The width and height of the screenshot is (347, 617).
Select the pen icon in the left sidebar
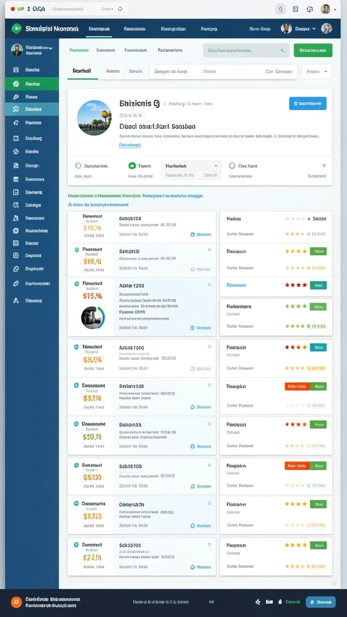[x=16, y=96]
